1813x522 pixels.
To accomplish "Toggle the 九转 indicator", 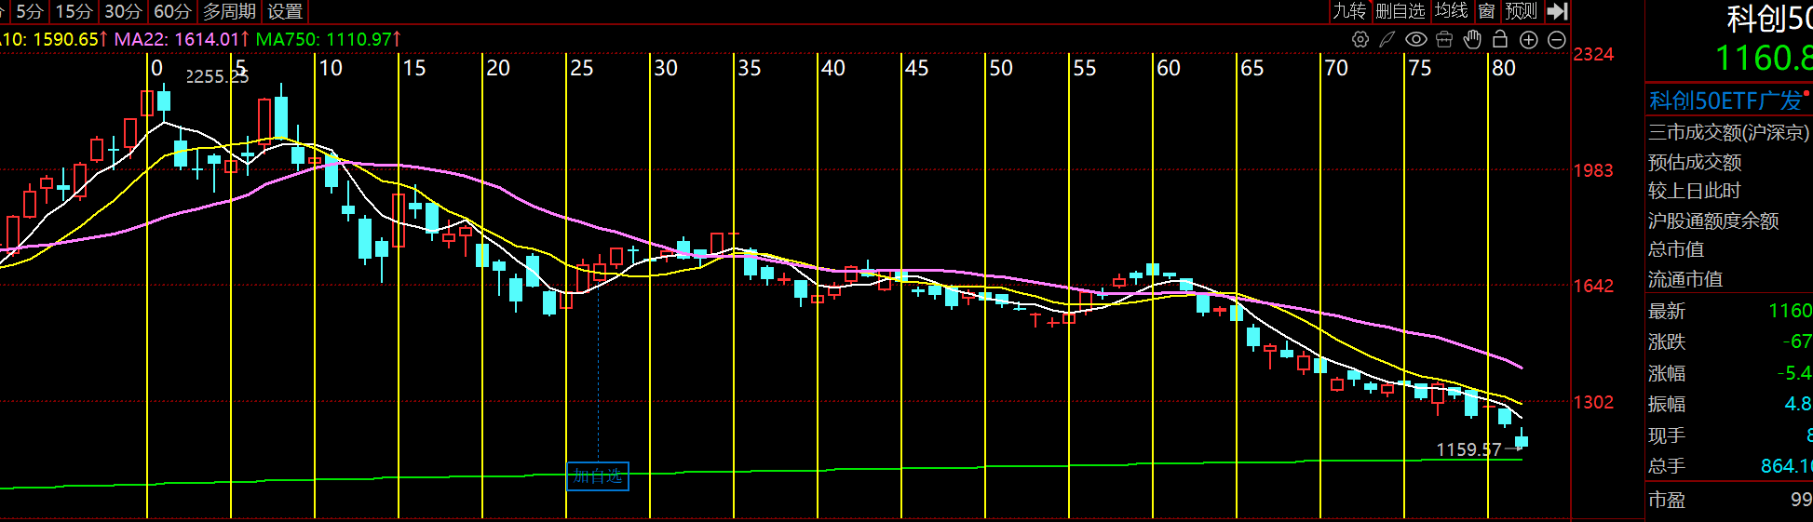I will [x=1348, y=11].
